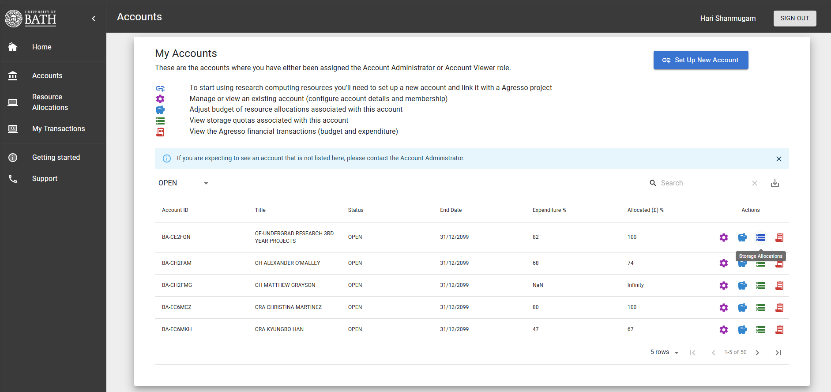
Task: Adjust budget piggy bank for BA-CE2FGN
Action: 742,237
